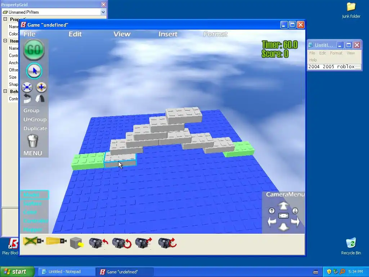Click the Timer display

click(280, 45)
